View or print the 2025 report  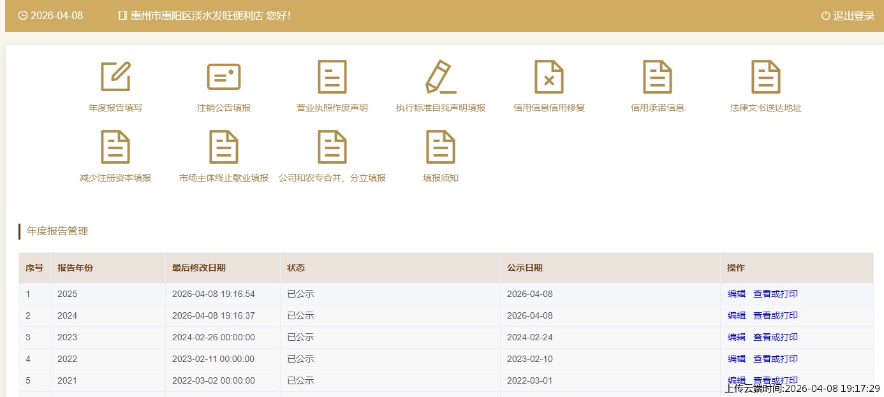point(776,294)
